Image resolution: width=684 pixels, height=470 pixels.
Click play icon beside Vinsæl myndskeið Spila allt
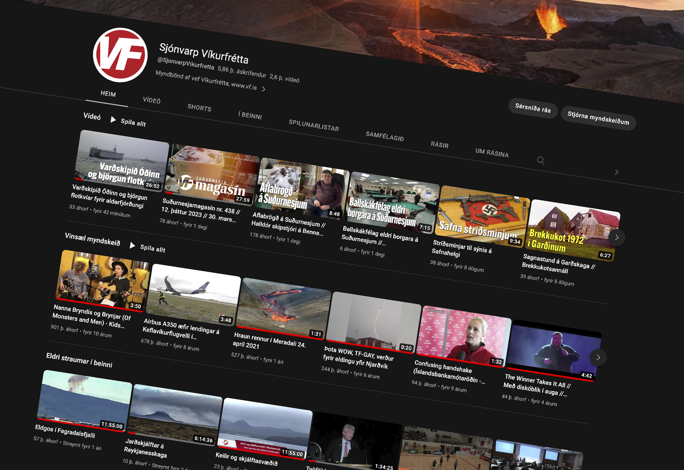tap(133, 245)
